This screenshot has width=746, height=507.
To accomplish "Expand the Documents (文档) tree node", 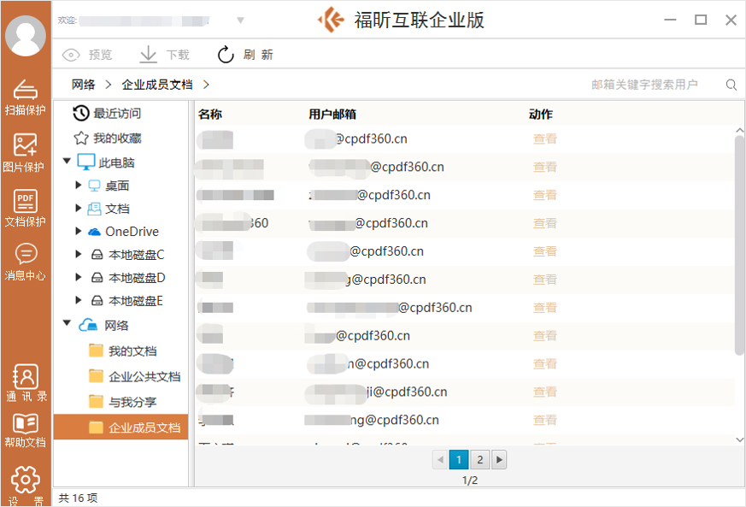I will coord(79,208).
